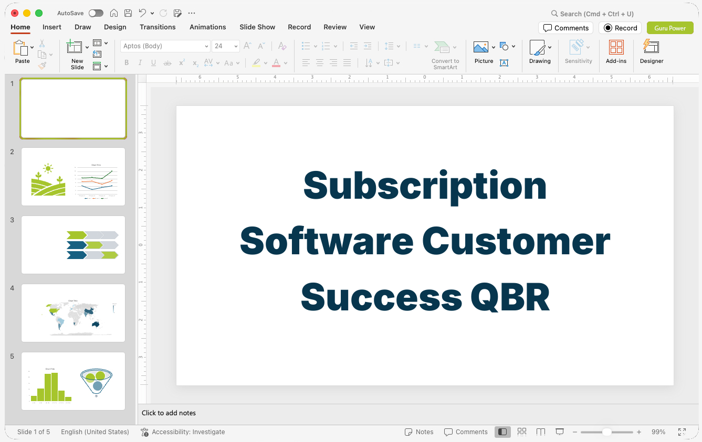This screenshot has width=702, height=442.
Task: Insert a text box
Action: pos(504,63)
